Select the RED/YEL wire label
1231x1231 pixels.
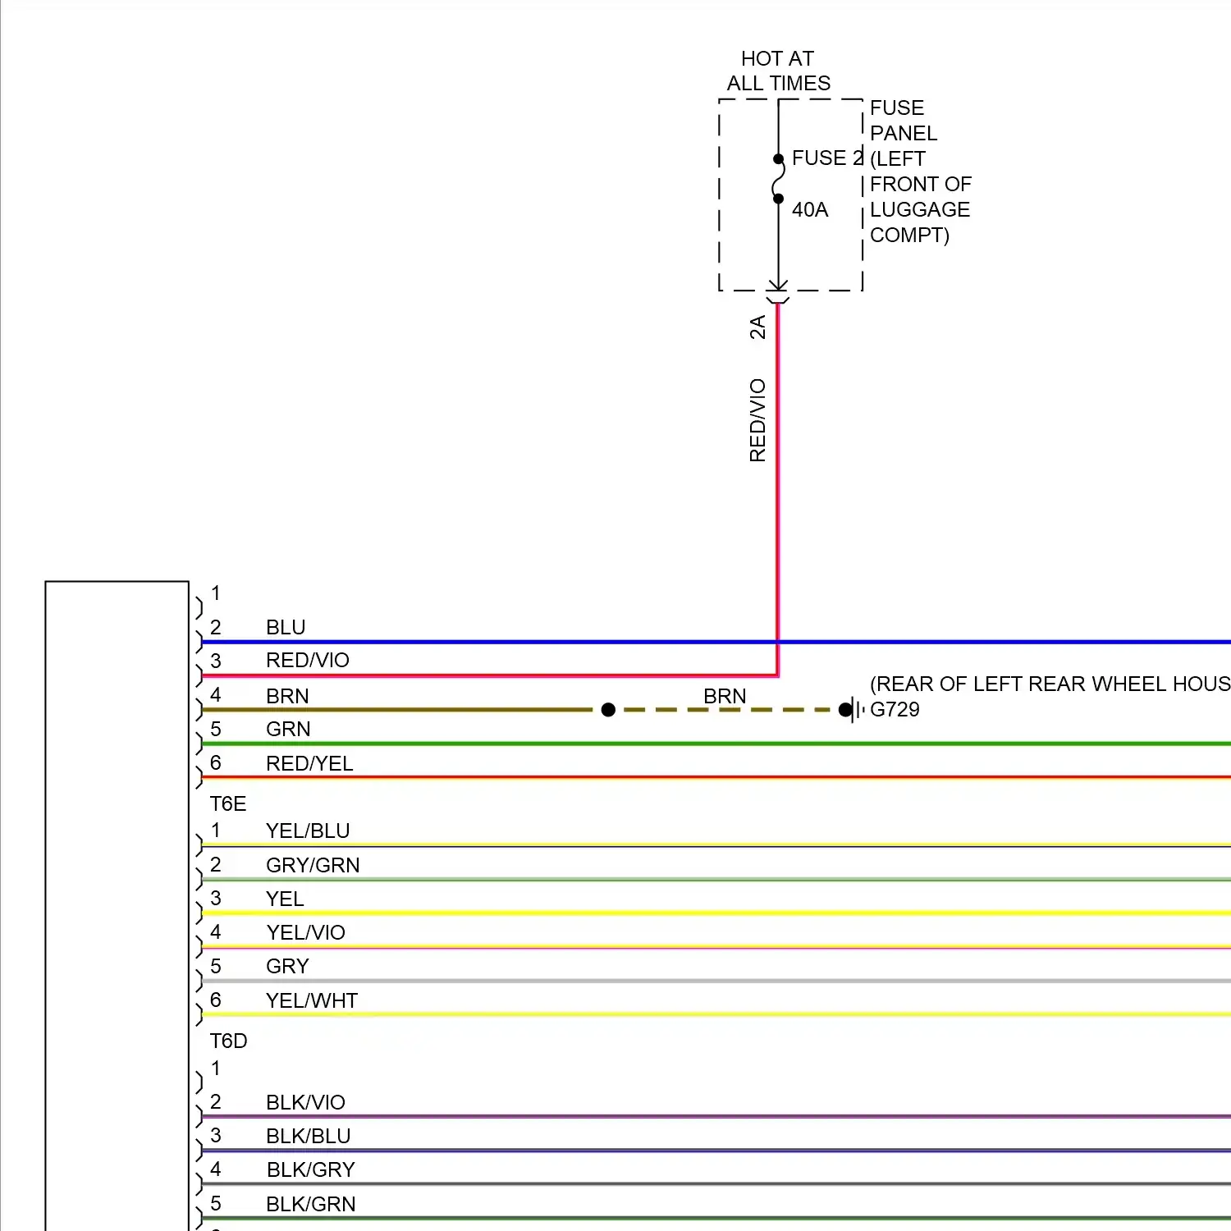click(309, 763)
